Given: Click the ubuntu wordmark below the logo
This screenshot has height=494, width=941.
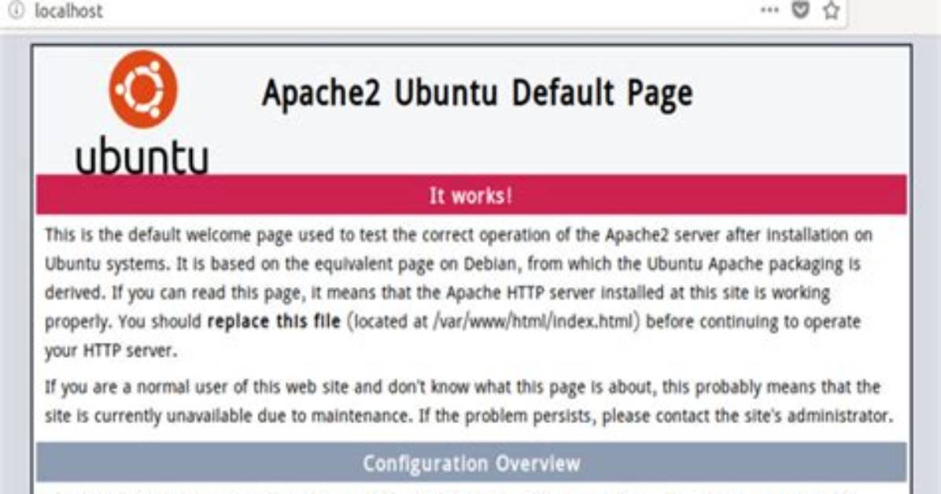Looking at the screenshot, I should pyautogui.click(x=142, y=155).
